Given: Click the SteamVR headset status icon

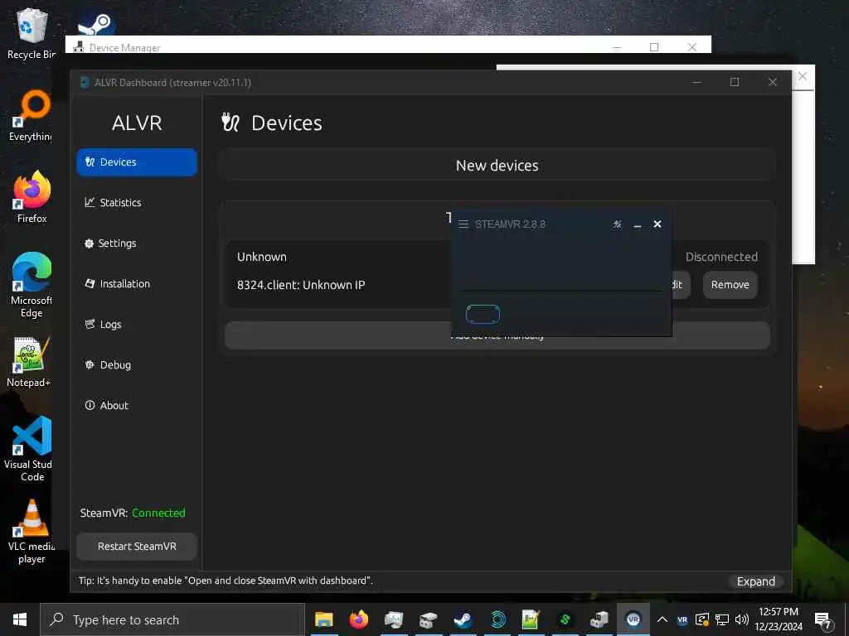Looking at the screenshot, I should 483,314.
